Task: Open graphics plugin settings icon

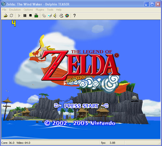Action: pyautogui.click(x=50, y=16)
